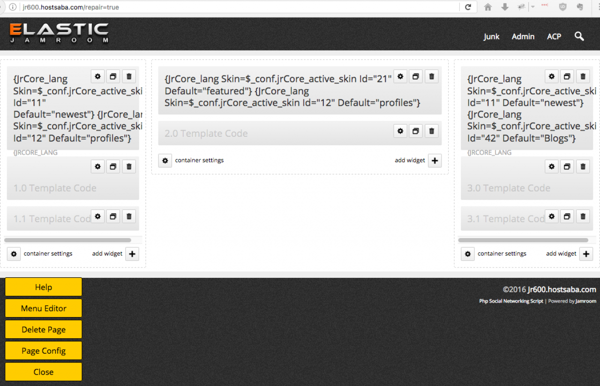Click the Delete Page button

click(x=44, y=329)
